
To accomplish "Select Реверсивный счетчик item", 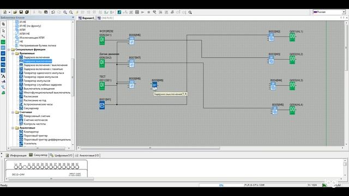I will (37, 116).
